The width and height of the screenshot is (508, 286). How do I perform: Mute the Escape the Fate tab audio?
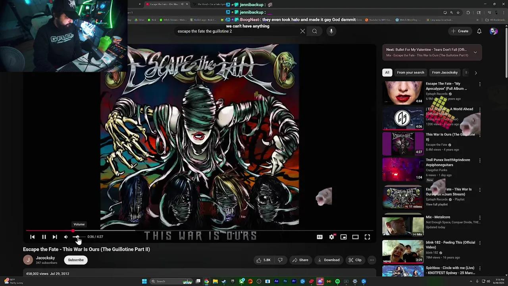(x=182, y=4)
